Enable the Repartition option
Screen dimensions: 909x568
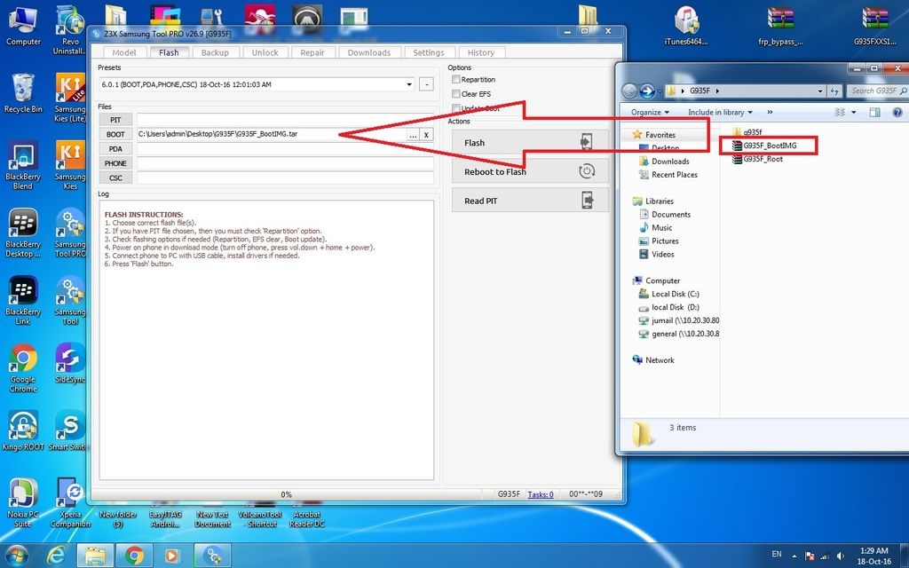click(456, 79)
